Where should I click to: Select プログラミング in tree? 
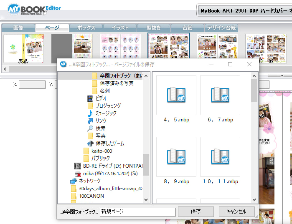[108, 106]
